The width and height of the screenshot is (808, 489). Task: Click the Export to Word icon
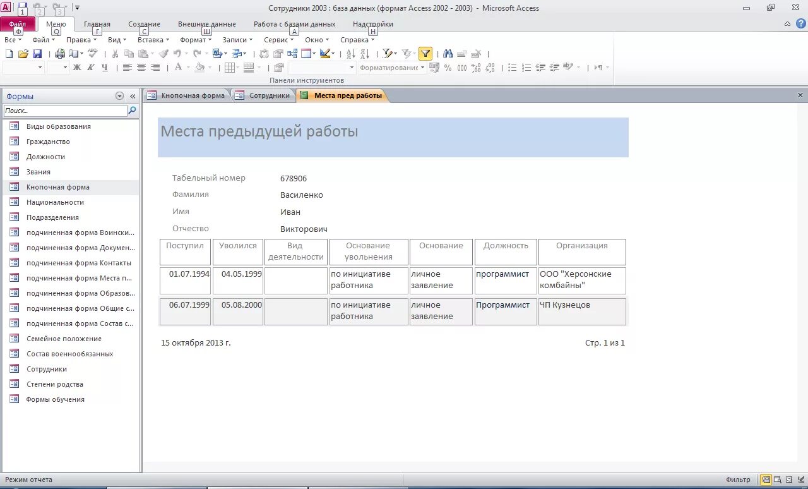[x=217, y=54]
